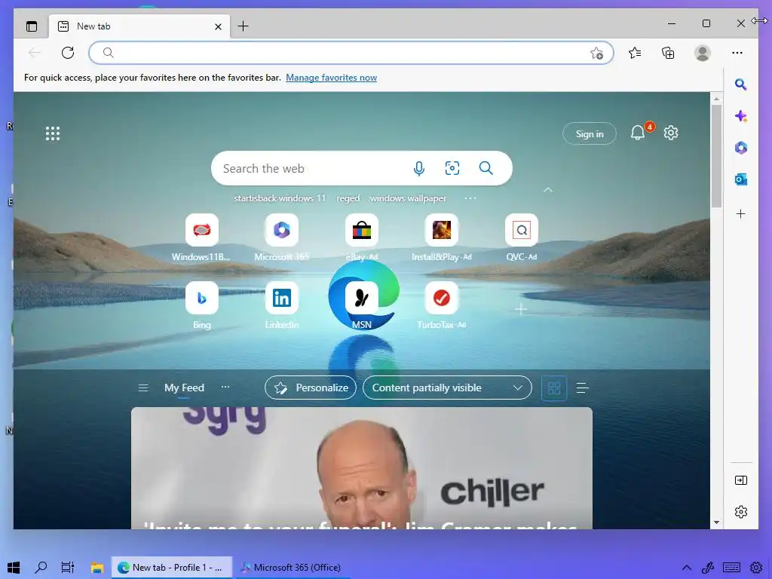Click the magnifier in the web search box

point(486,168)
